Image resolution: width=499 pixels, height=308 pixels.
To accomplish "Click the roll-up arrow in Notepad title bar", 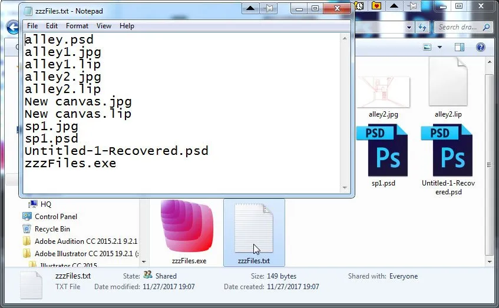I will click(x=250, y=8).
